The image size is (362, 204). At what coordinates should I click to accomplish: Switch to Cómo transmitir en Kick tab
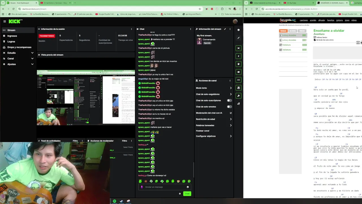pyautogui.click(x=265, y=3)
